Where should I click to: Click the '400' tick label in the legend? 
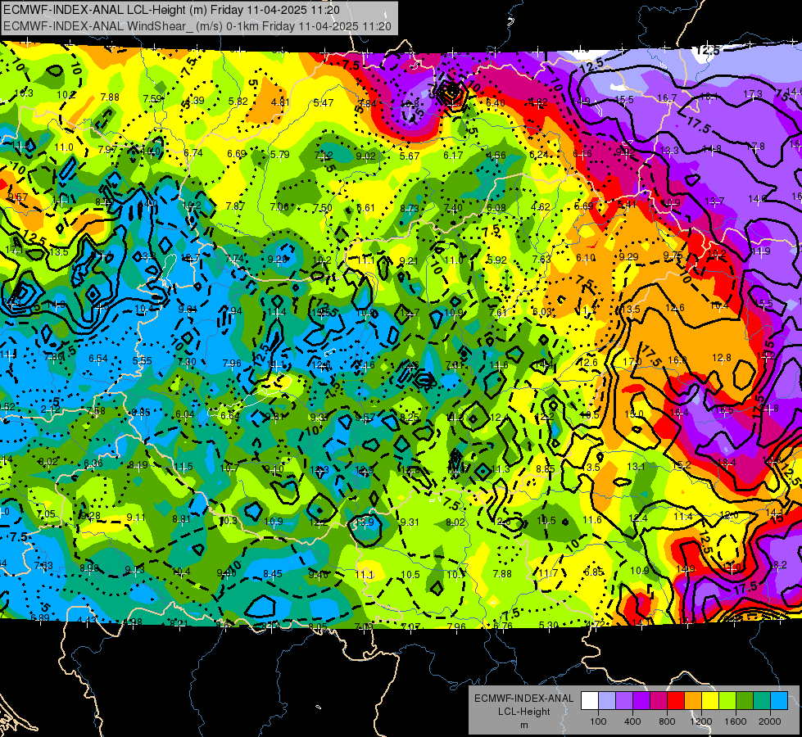tap(632, 721)
